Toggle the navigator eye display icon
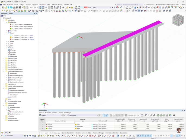 tap(6, 133)
